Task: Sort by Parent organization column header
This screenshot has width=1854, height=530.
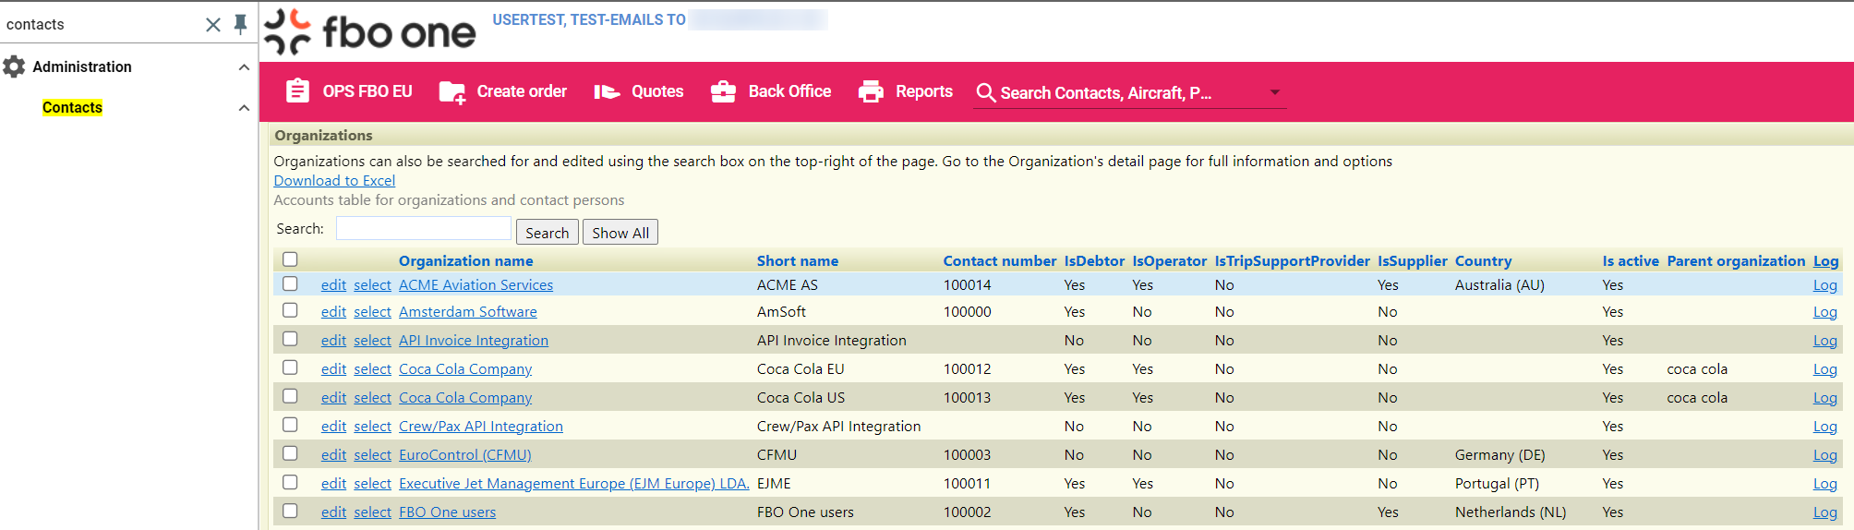Action: [x=1736, y=261]
